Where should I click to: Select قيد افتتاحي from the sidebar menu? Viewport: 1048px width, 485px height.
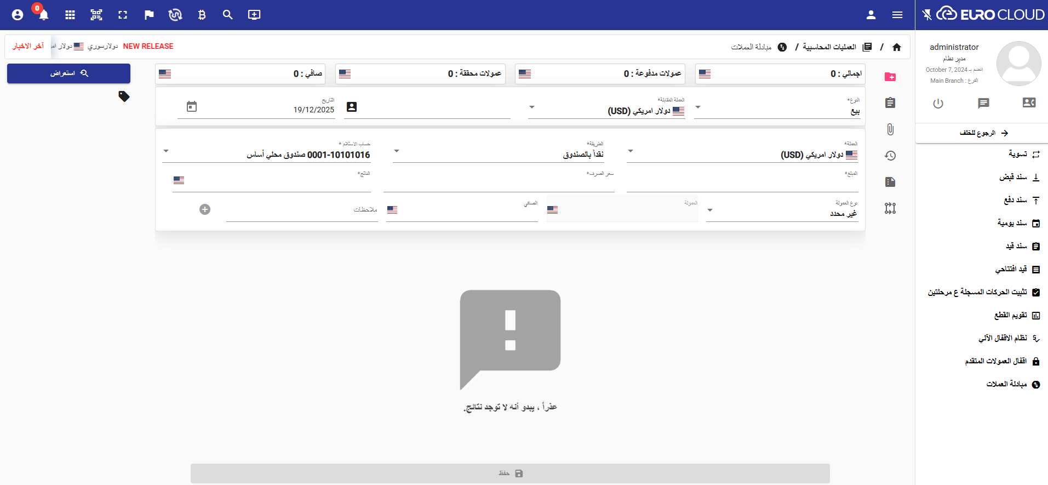pos(1011,269)
